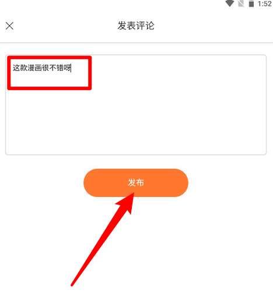
Task: Click the word 不错 in typed comment
Action: (x=56, y=68)
